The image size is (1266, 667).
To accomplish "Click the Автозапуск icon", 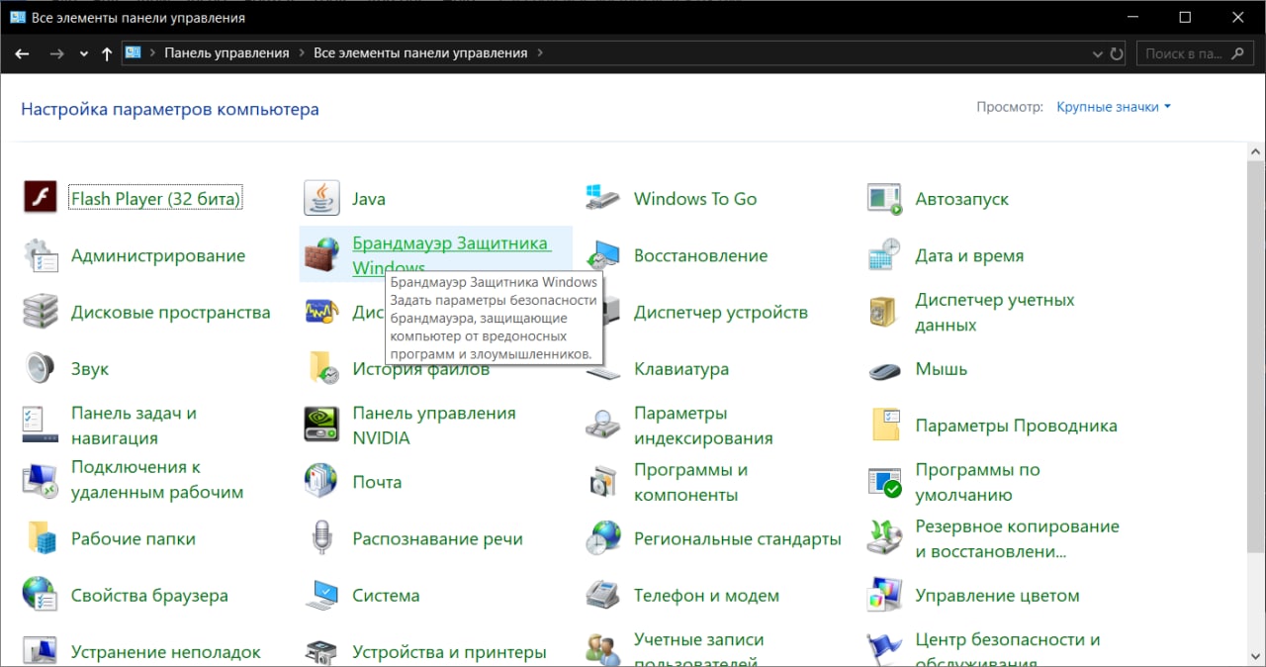I will [884, 198].
